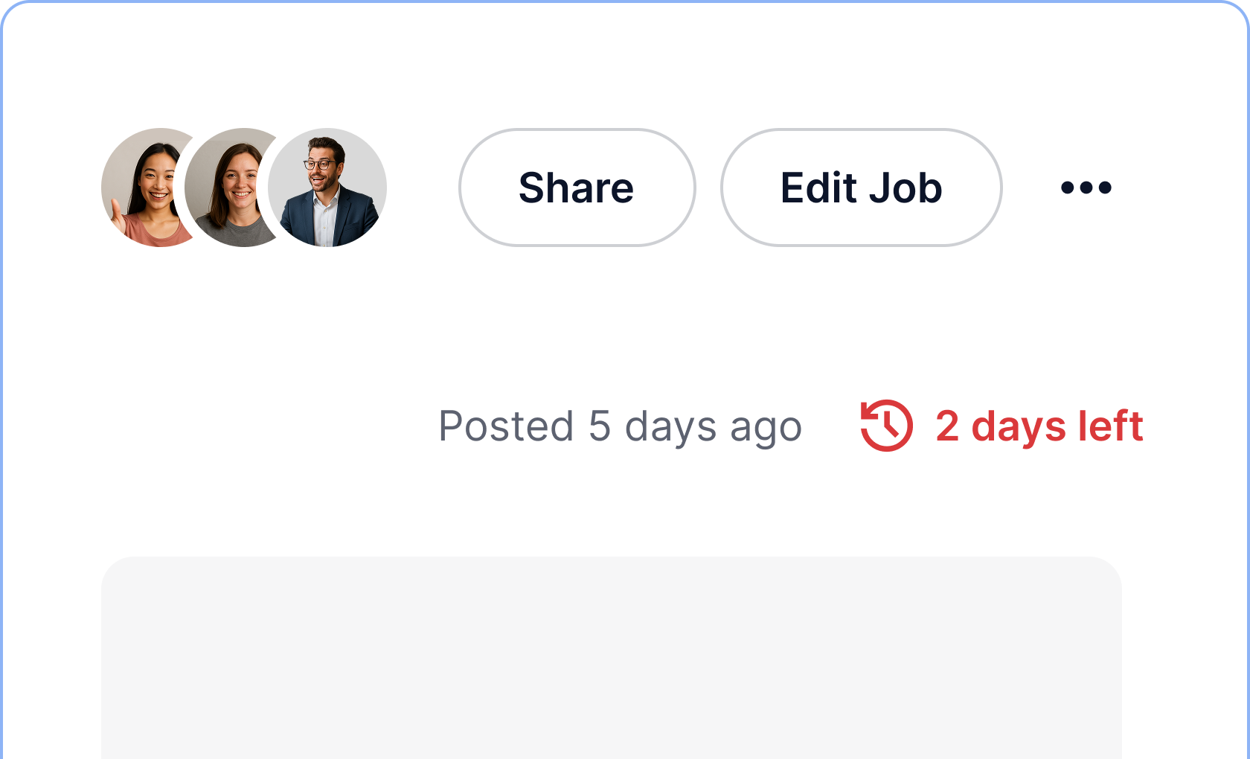Image resolution: width=1250 pixels, height=759 pixels.
Task: Click the history clock next to deadline
Action: [x=887, y=426]
